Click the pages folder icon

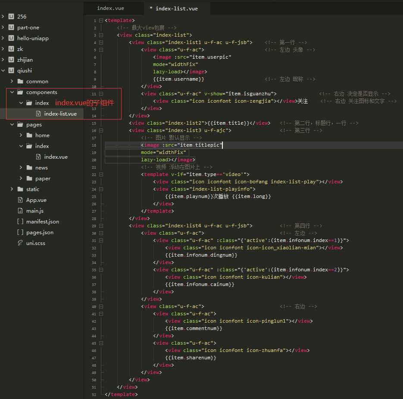coord(20,125)
